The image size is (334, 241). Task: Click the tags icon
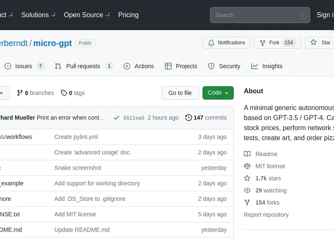64,93
